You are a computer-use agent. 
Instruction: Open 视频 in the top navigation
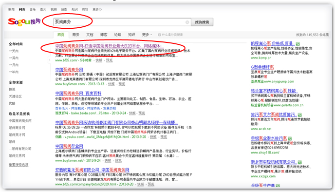[54, 9]
